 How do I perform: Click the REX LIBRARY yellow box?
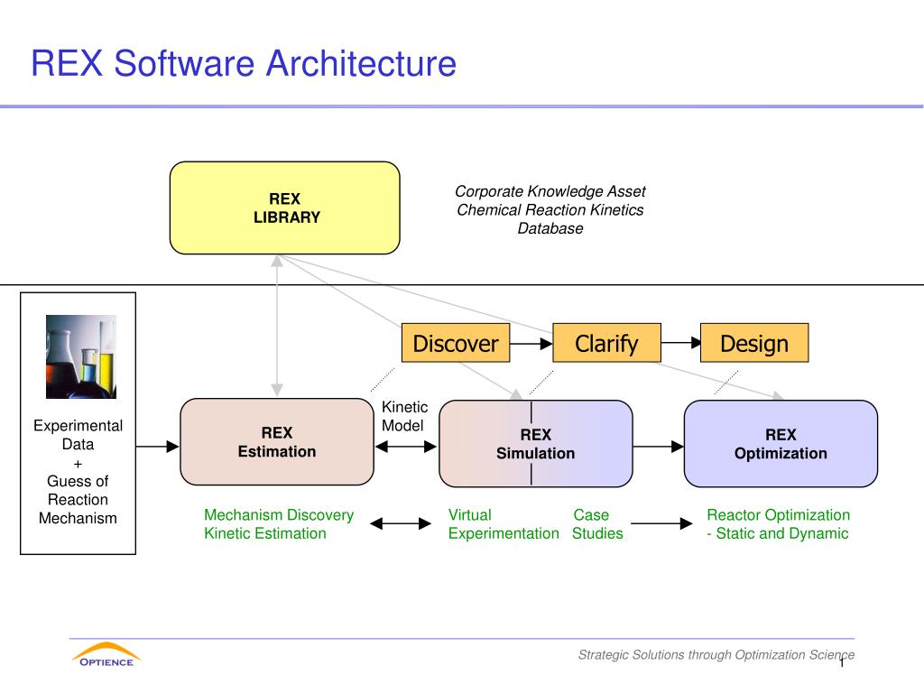(284, 208)
